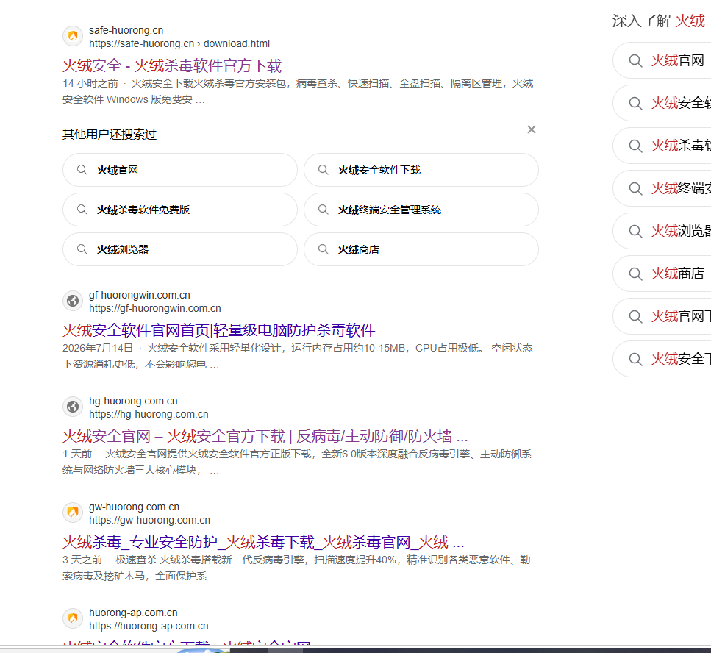This screenshot has height=653, width=711.
Task: Click the URL https://hg-huorong.com.cn
Action: [x=149, y=415]
